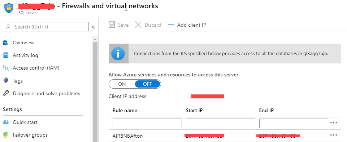Image resolution: width=347 pixels, height=142 pixels.
Task: Click the Save disk icon
Action: coord(112,25)
